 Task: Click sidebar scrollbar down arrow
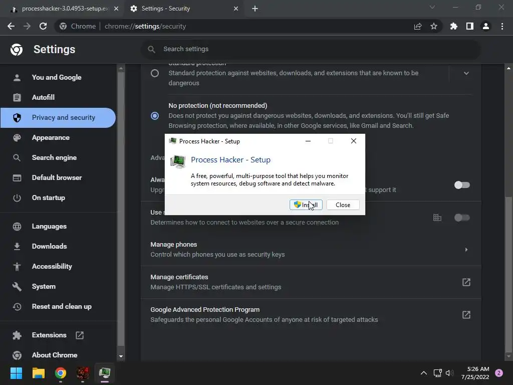pyautogui.click(x=121, y=356)
